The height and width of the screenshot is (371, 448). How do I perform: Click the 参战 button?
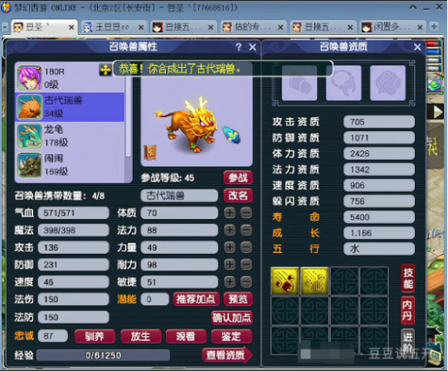[238, 178]
